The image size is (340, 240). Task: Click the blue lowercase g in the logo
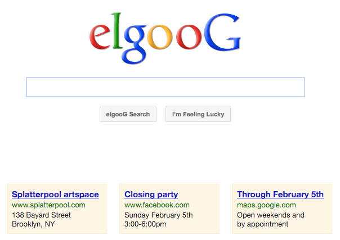coord(135,44)
